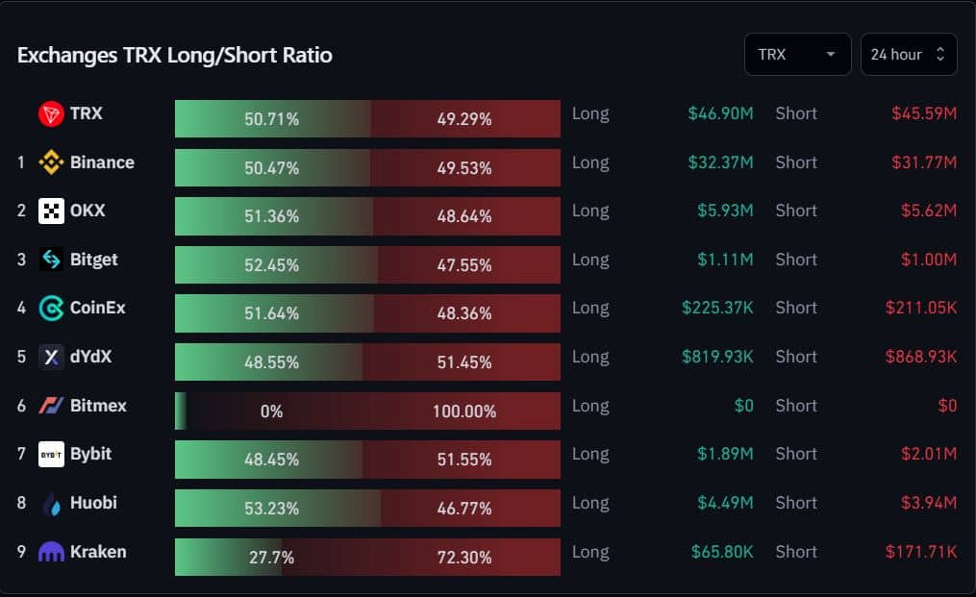Click the Binance logo icon

[51, 162]
